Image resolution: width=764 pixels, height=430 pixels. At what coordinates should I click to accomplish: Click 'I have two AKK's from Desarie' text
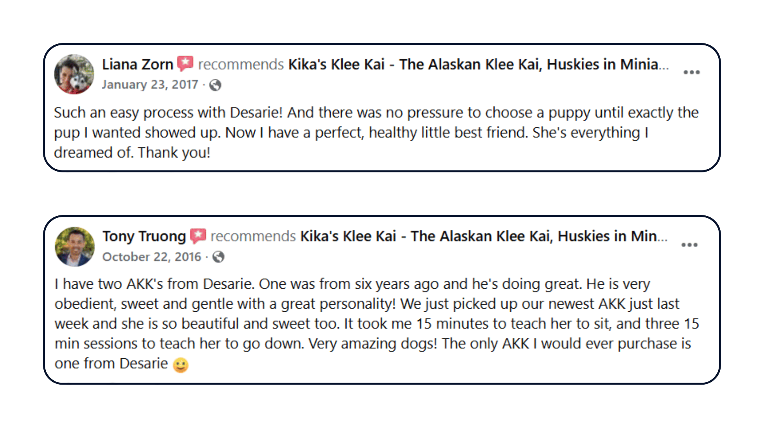click(x=154, y=284)
